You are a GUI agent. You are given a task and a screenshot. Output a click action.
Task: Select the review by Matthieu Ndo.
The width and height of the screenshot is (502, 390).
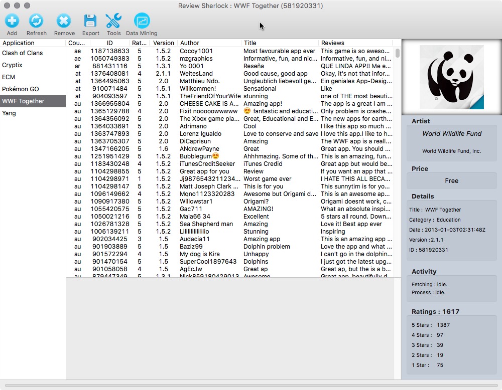click(x=230, y=81)
